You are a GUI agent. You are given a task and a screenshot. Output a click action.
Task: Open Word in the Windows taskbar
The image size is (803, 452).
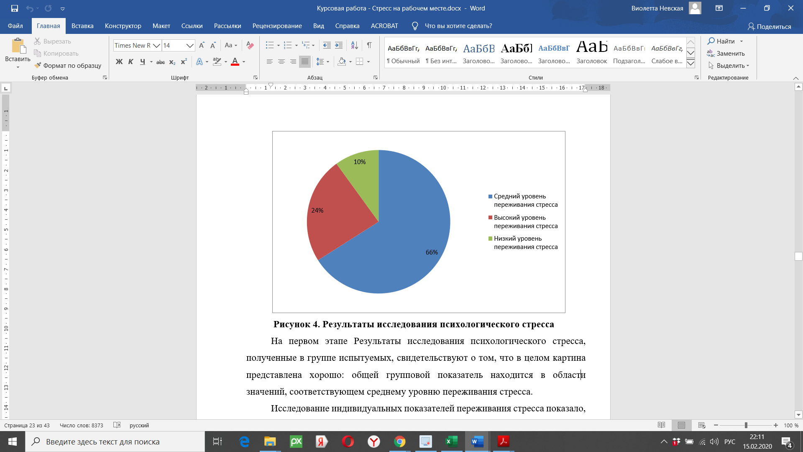coord(477,442)
